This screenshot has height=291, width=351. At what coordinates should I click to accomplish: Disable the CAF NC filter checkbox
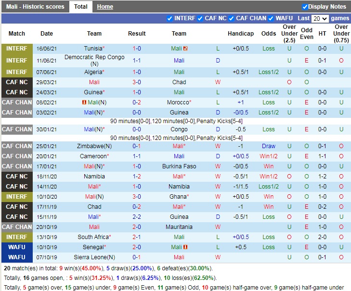[x=200, y=19]
